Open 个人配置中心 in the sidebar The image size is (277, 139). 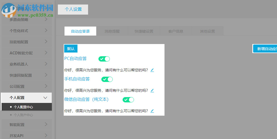[27, 107]
